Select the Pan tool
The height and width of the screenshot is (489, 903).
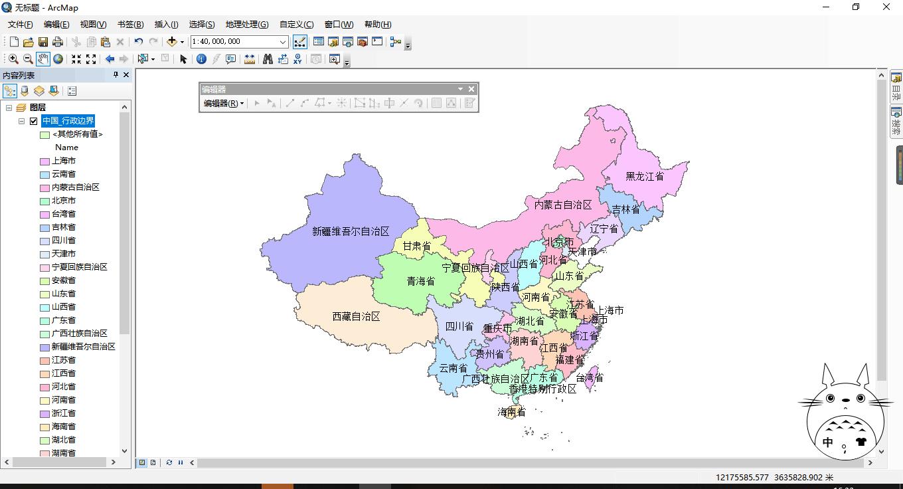(x=42, y=59)
